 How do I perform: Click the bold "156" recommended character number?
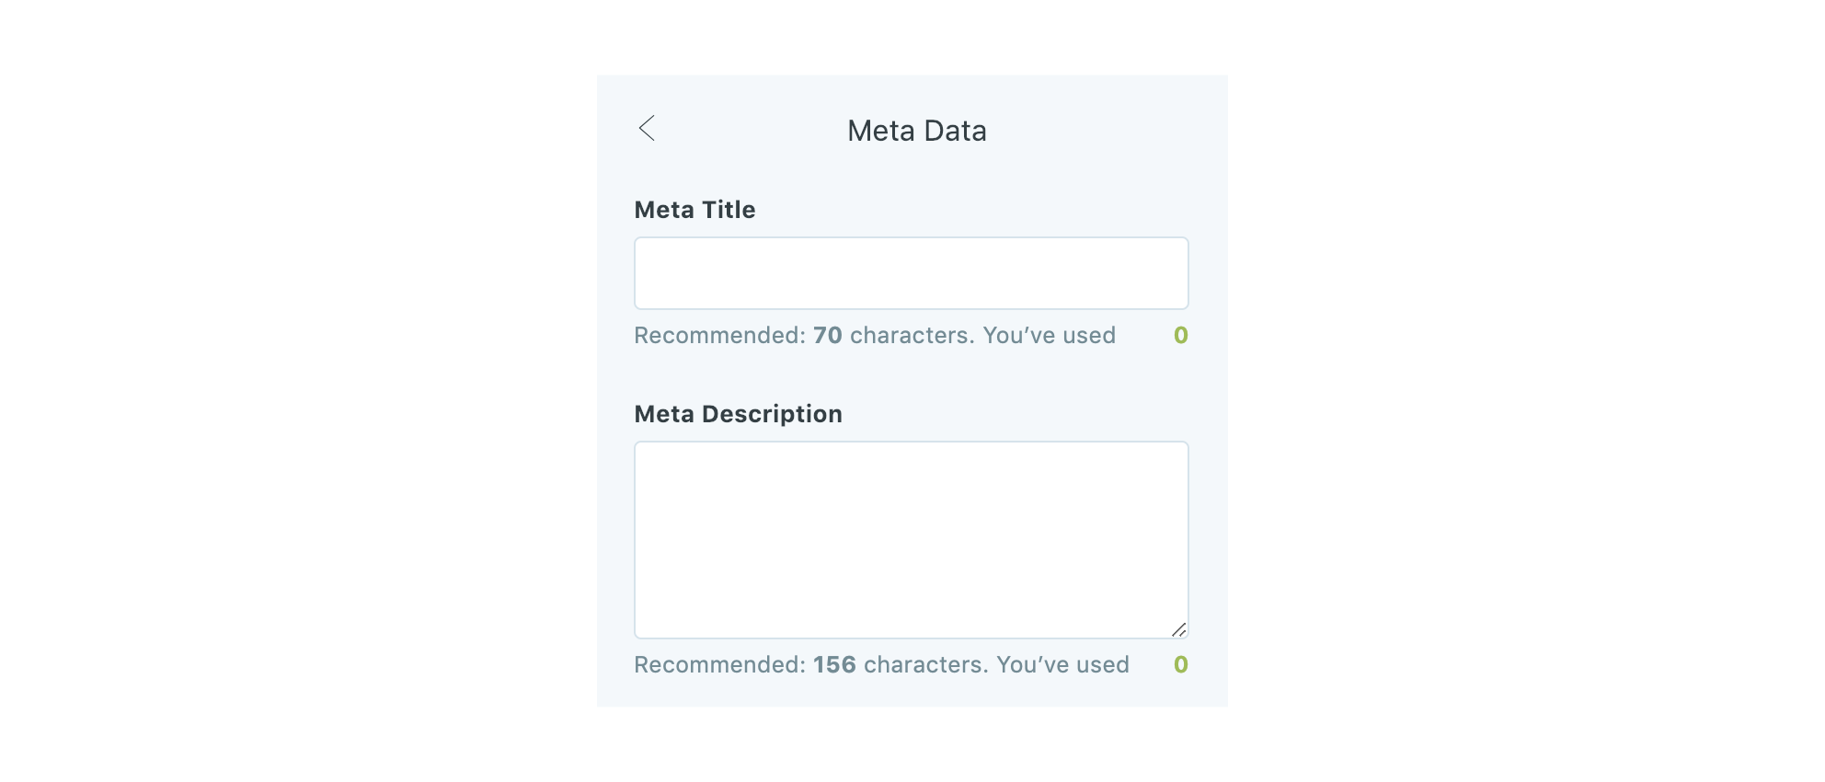coord(834,665)
